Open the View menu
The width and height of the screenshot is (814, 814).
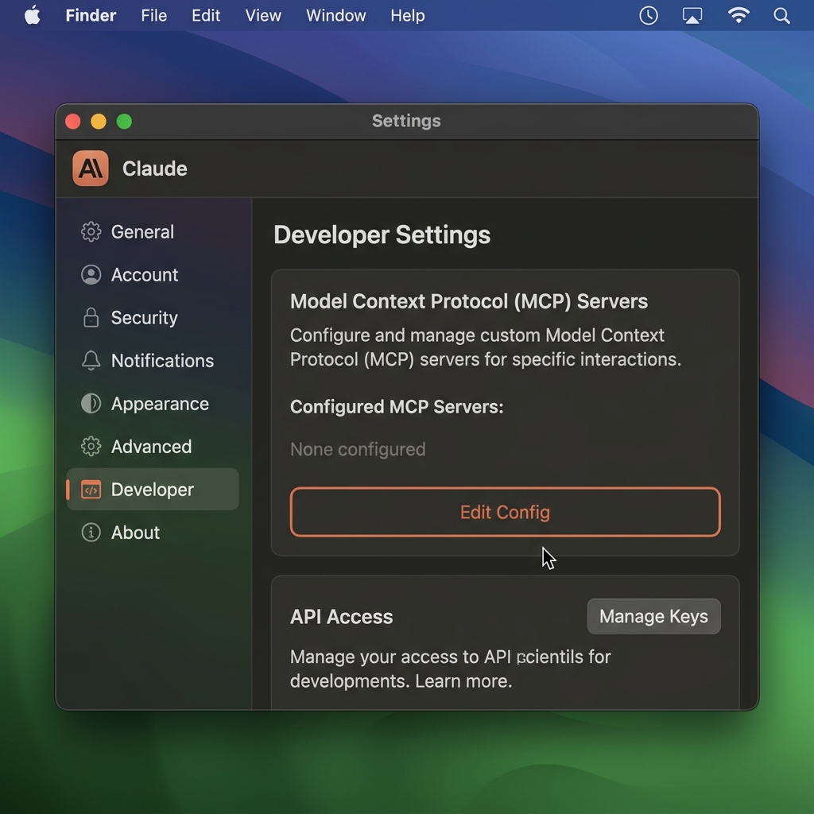[x=263, y=16]
